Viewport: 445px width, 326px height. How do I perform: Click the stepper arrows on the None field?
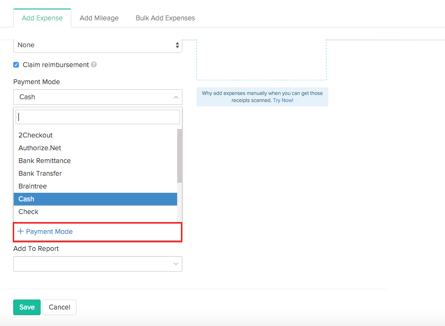tap(177, 45)
